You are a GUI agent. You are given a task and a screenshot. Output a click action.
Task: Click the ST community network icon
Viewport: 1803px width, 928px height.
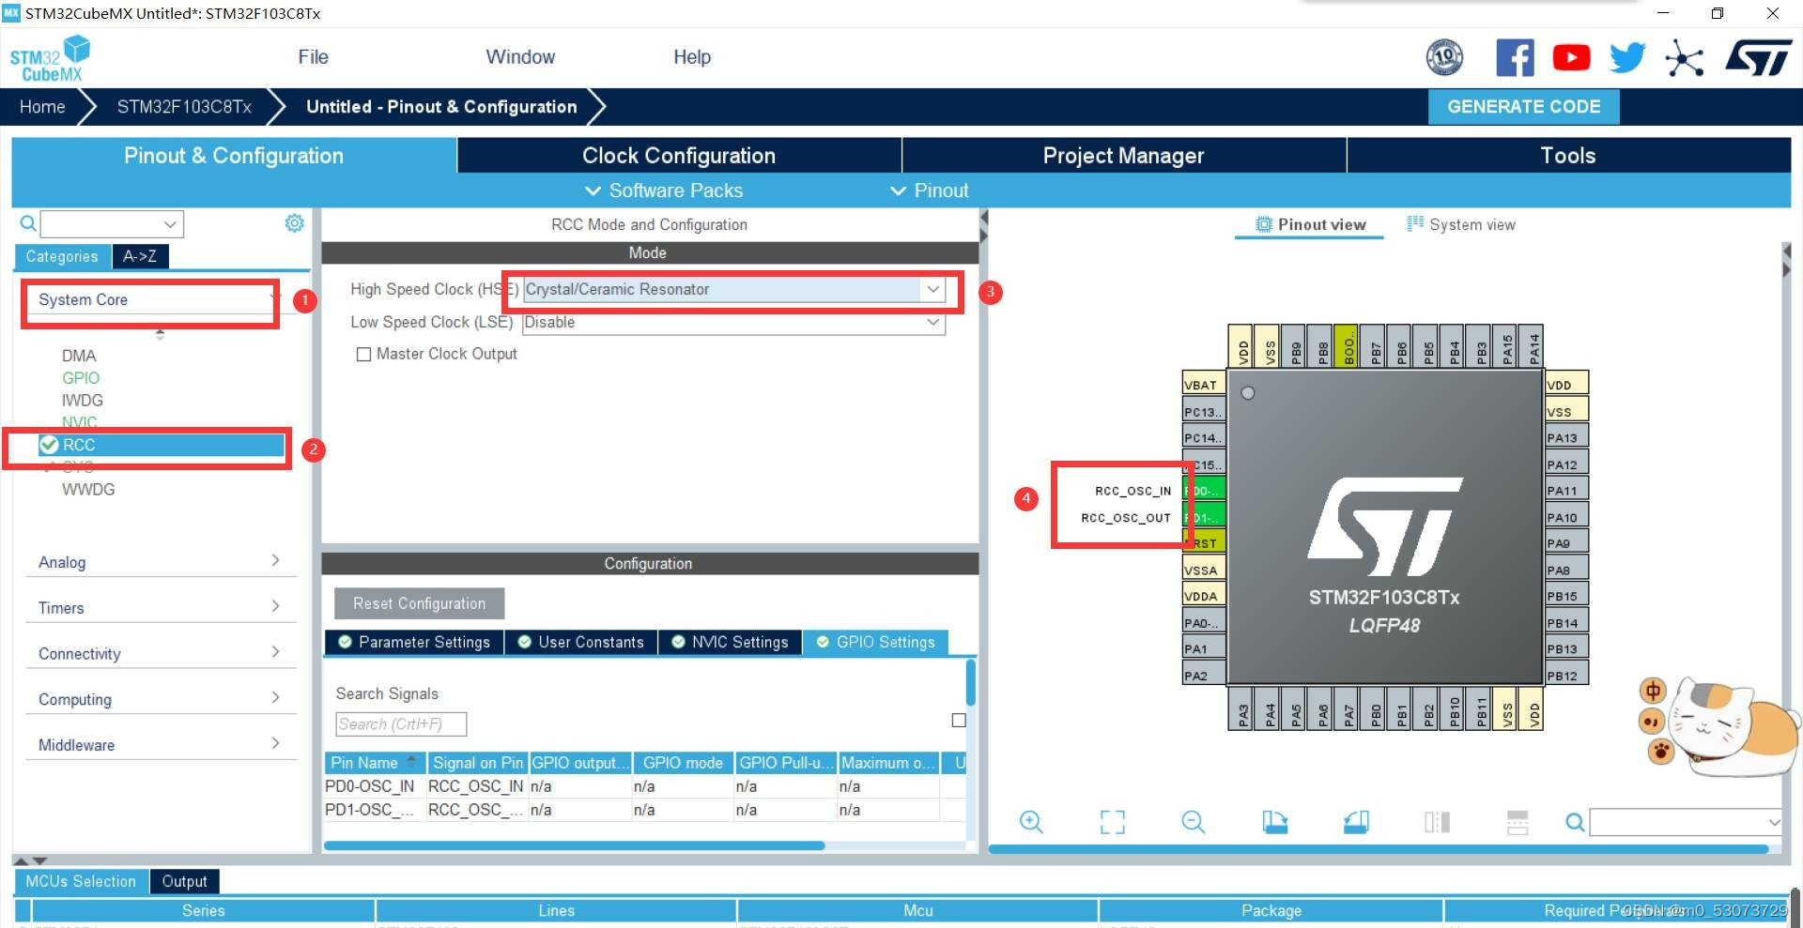coord(1684,58)
